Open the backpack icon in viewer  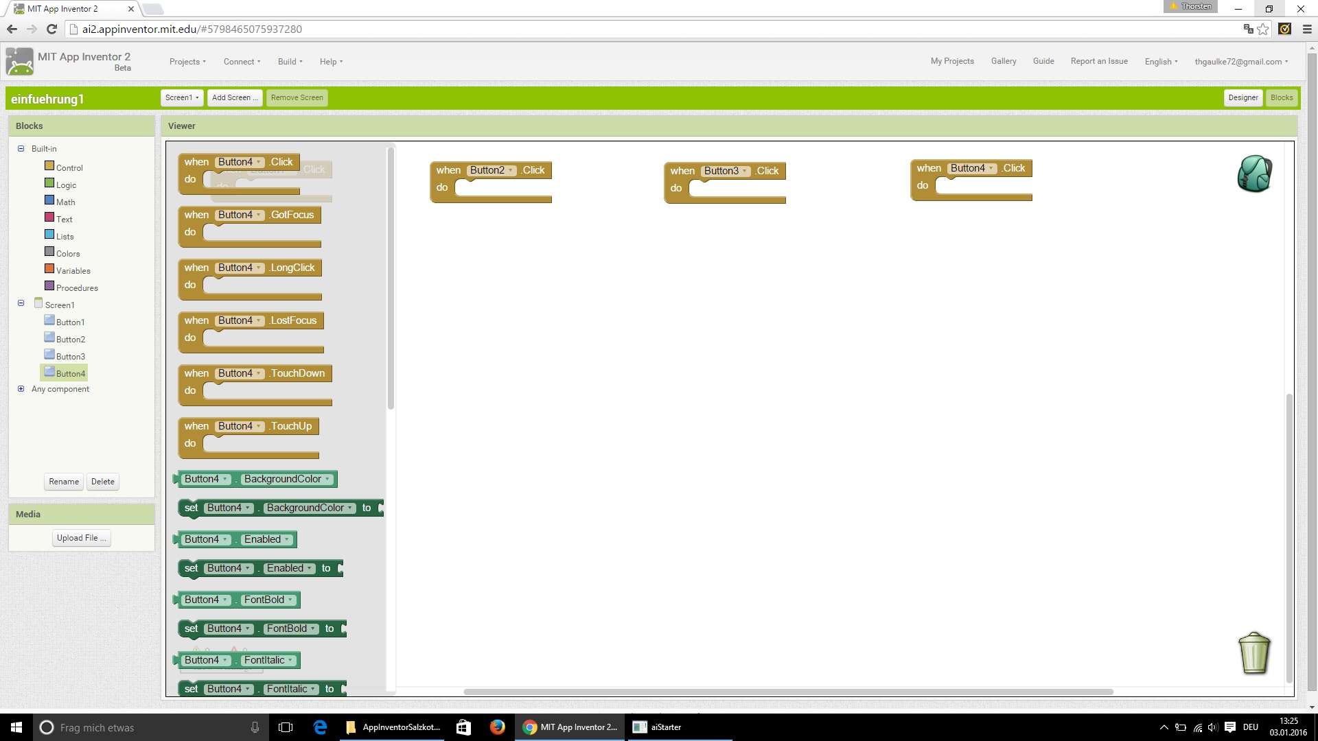[1254, 174]
